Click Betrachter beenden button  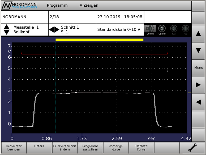point(14,148)
